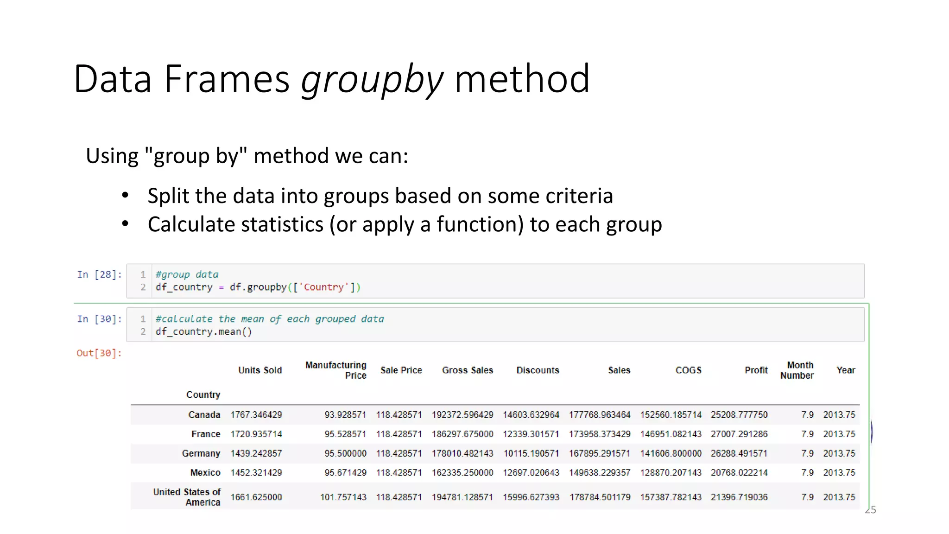Click Canada's COGS value 152560.185714

[671, 415]
